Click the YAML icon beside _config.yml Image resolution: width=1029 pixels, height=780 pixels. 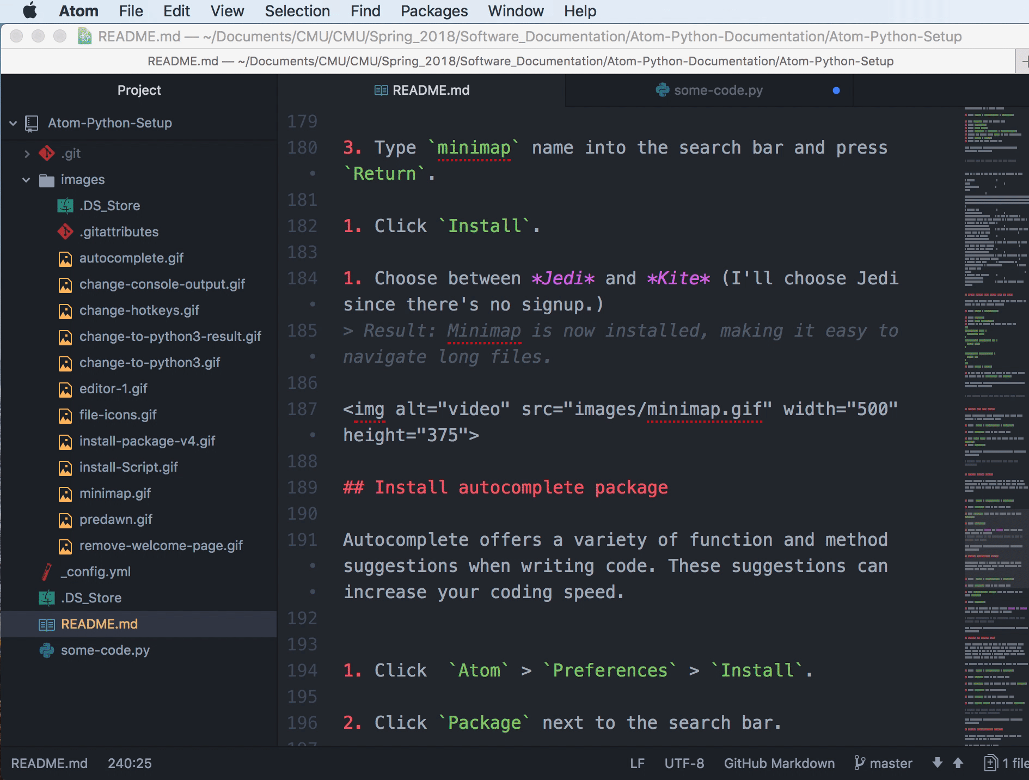click(47, 572)
